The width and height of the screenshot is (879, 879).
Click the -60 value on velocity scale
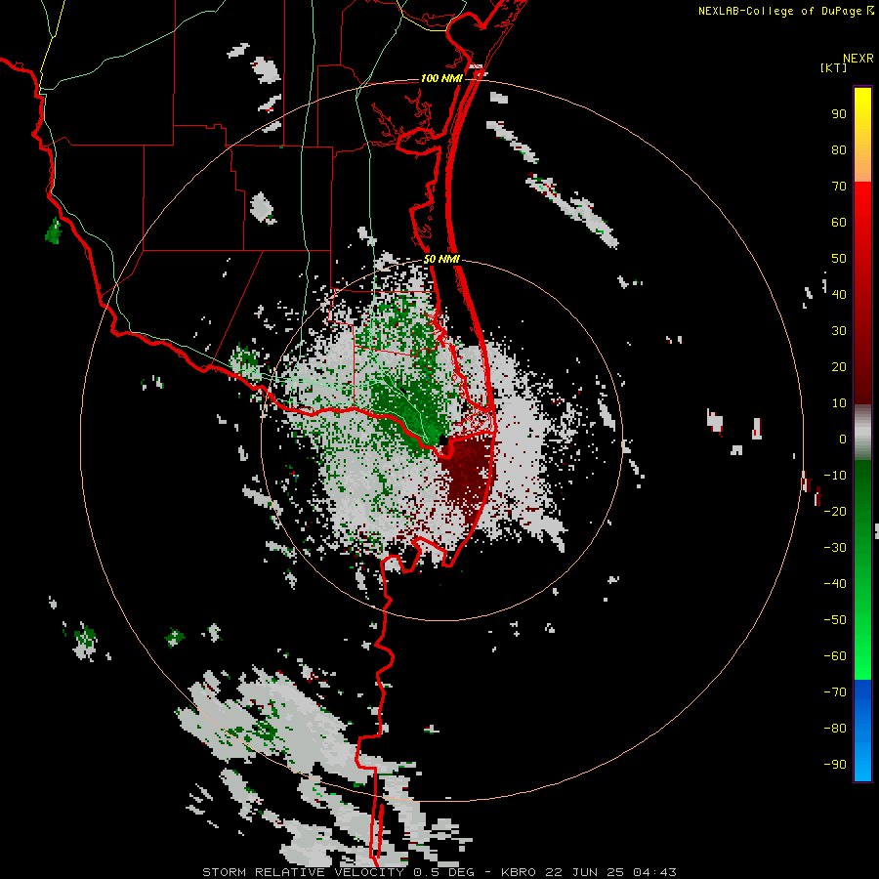click(x=835, y=656)
